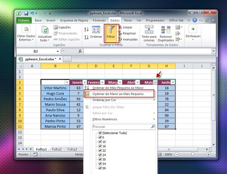The image size is (227, 174).
Task: Switch to Esquema de Página tab
Action: coord(74,20)
